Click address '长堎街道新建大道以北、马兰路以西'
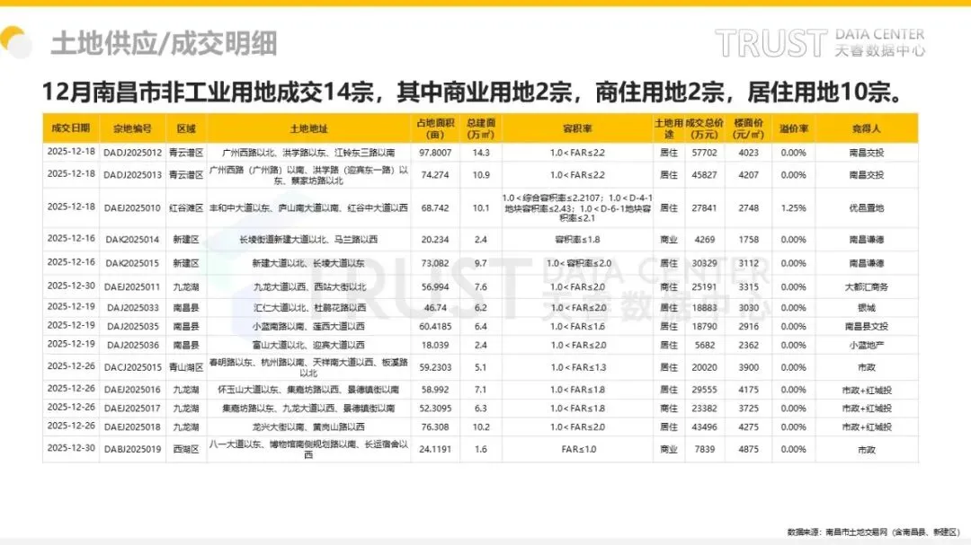The image size is (971, 545). (x=308, y=240)
